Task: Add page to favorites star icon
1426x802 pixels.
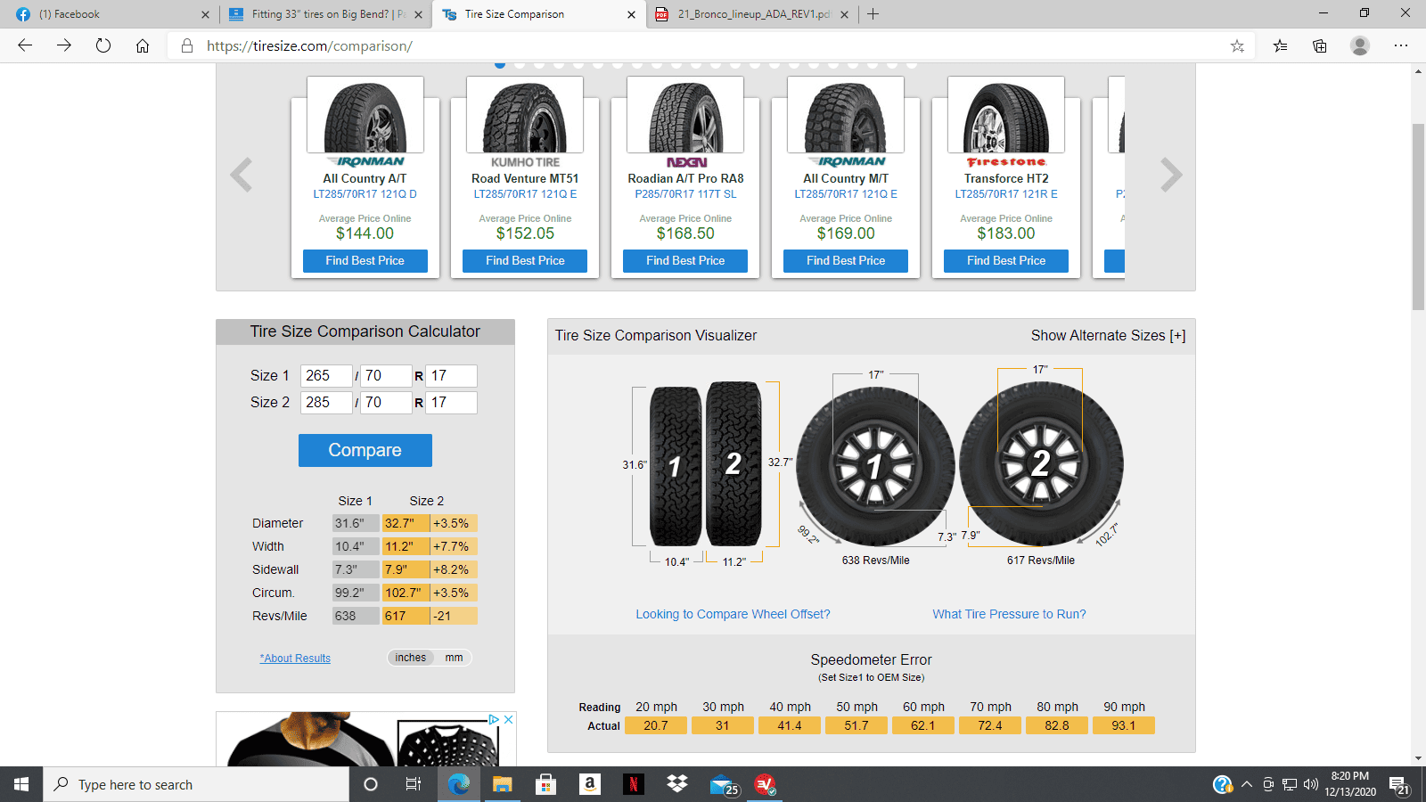Action: click(x=1237, y=45)
